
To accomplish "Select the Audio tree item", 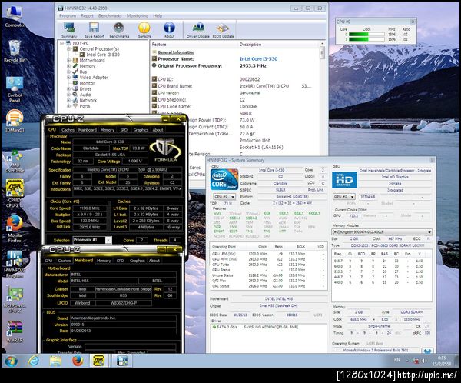I will pos(85,95).
